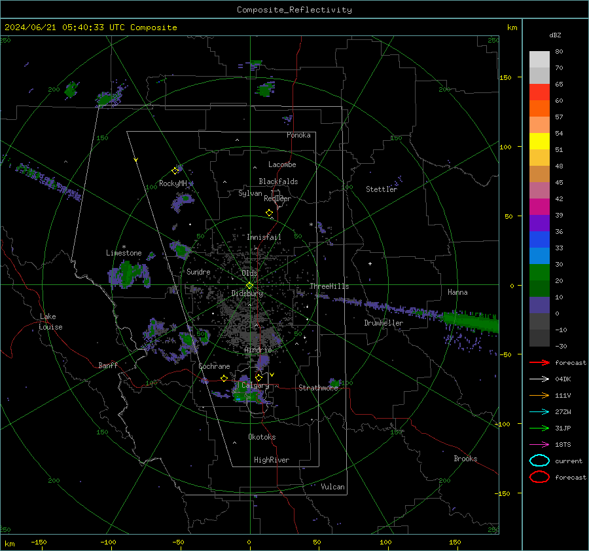The image size is (589, 551).
Task: Click the magenta swatch between 42 and 39 dBZ
Action: [x=539, y=207]
